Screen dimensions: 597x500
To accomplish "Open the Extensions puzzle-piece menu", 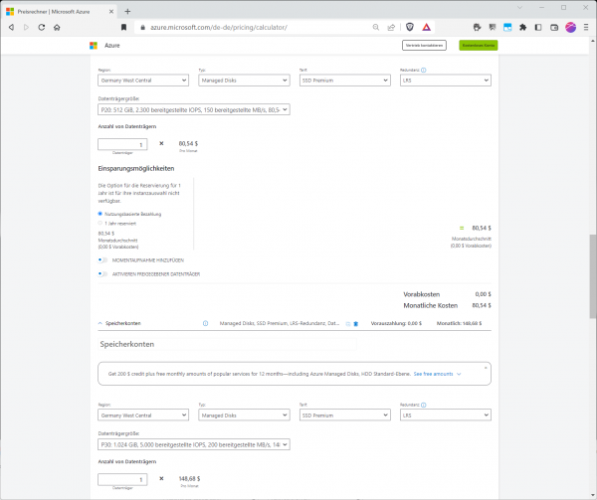I will click(522, 28).
